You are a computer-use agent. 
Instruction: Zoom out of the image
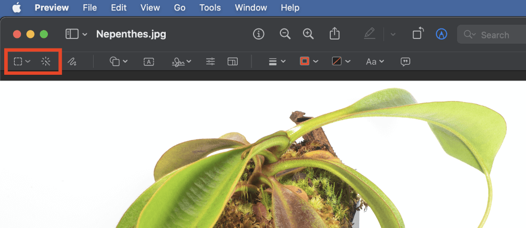[x=285, y=34]
